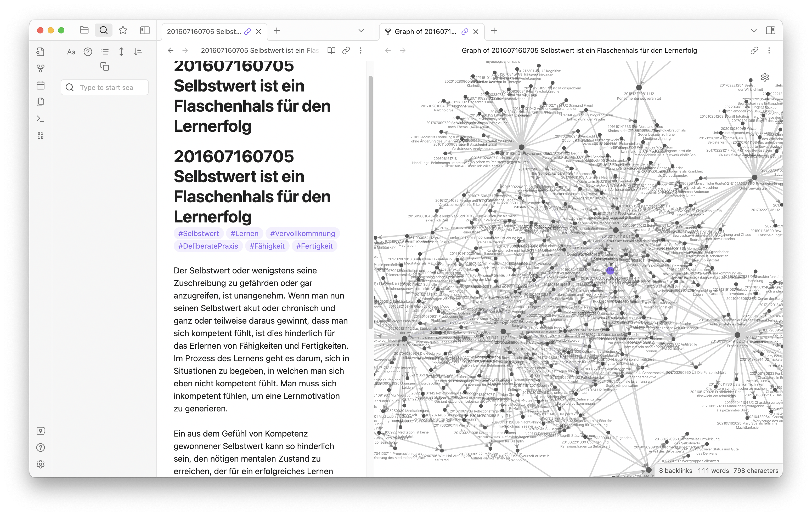Viewport: 812px width, 516px height.
Task: Click the note title in the header bar
Action: click(260, 50)
